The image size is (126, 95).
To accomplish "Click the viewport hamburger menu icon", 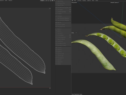I will coord(72,1).
